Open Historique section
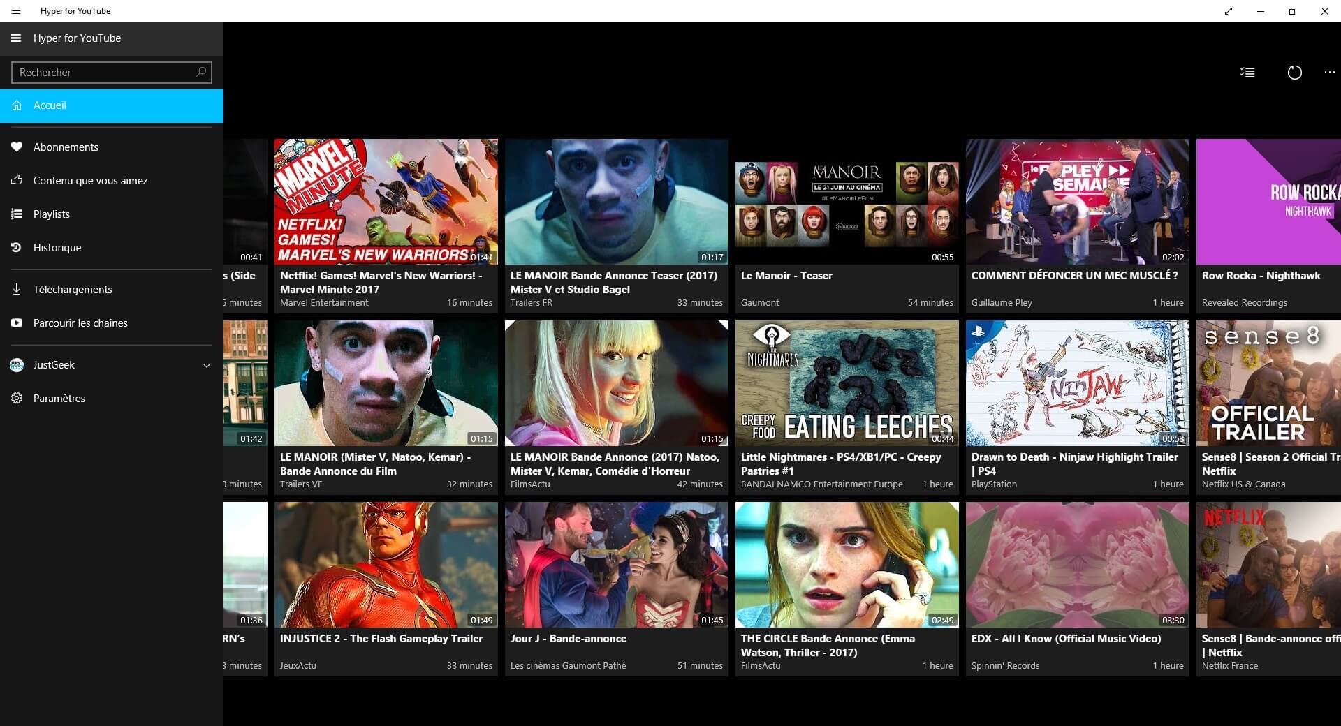 tap(112, 248)
